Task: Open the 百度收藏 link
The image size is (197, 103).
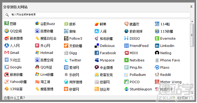Action: click(x=47, y=31)
